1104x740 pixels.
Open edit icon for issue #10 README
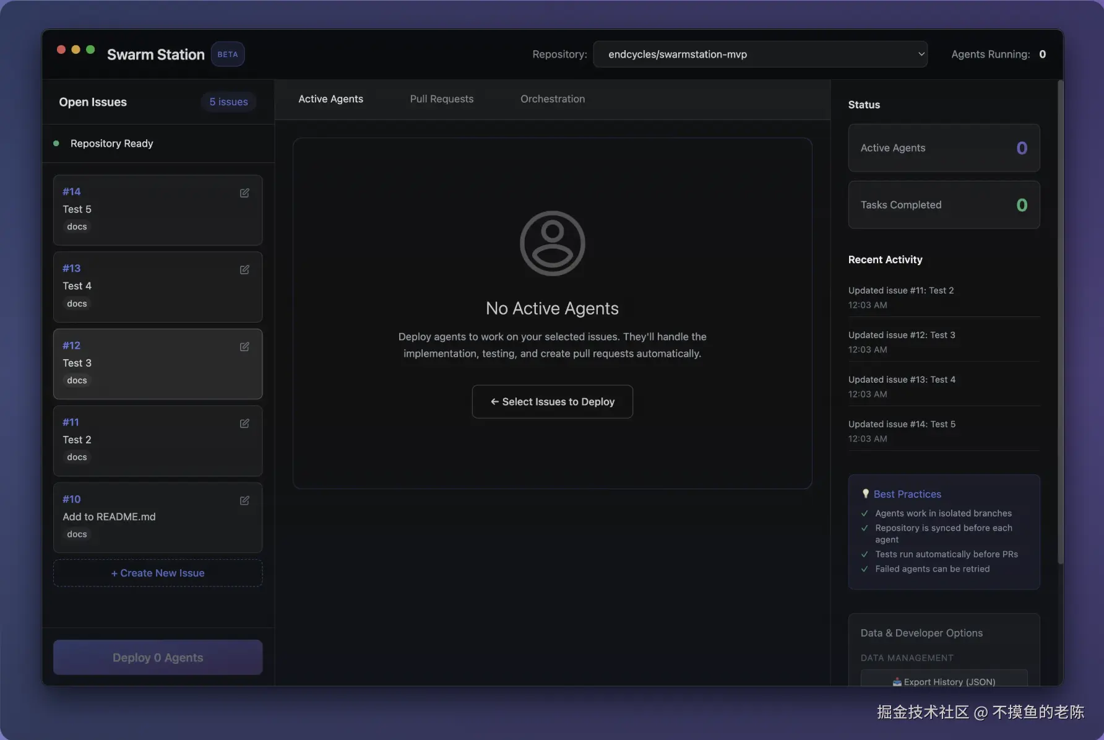(x=244, y=500)
